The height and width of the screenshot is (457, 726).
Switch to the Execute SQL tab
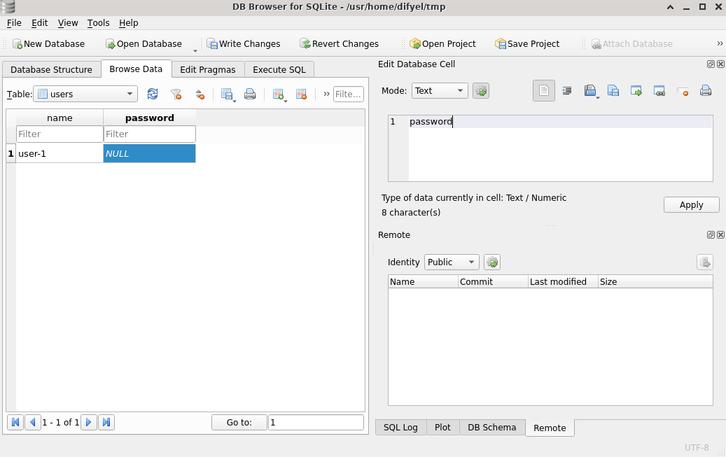pyautogui.click(x=279, y=69)
